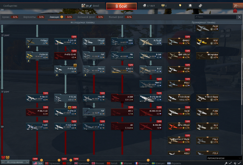The image size is (243, 165).
Task: Click the red В бой! button
Action: [121, 6]
